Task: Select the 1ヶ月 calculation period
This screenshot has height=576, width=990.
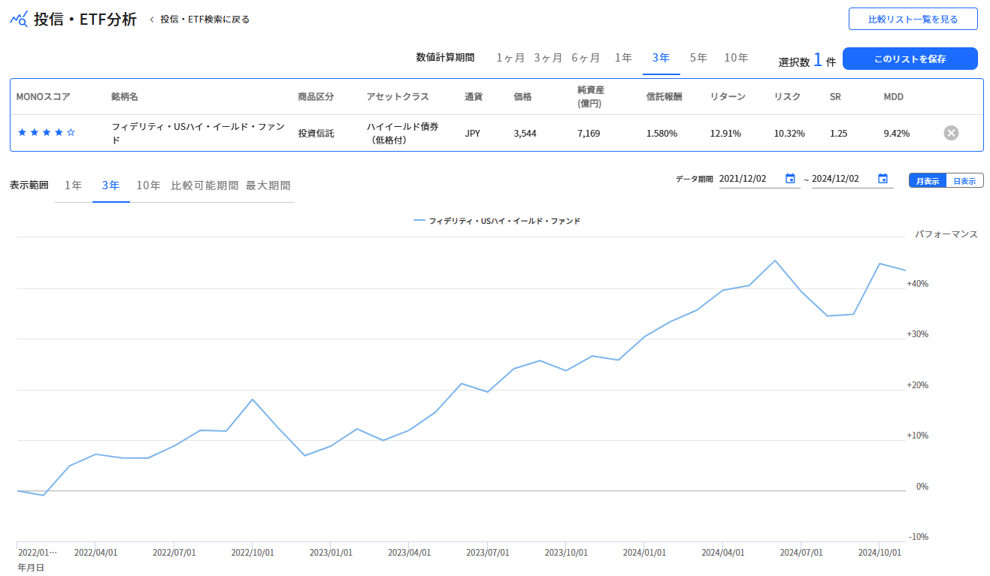Action: 510,58
